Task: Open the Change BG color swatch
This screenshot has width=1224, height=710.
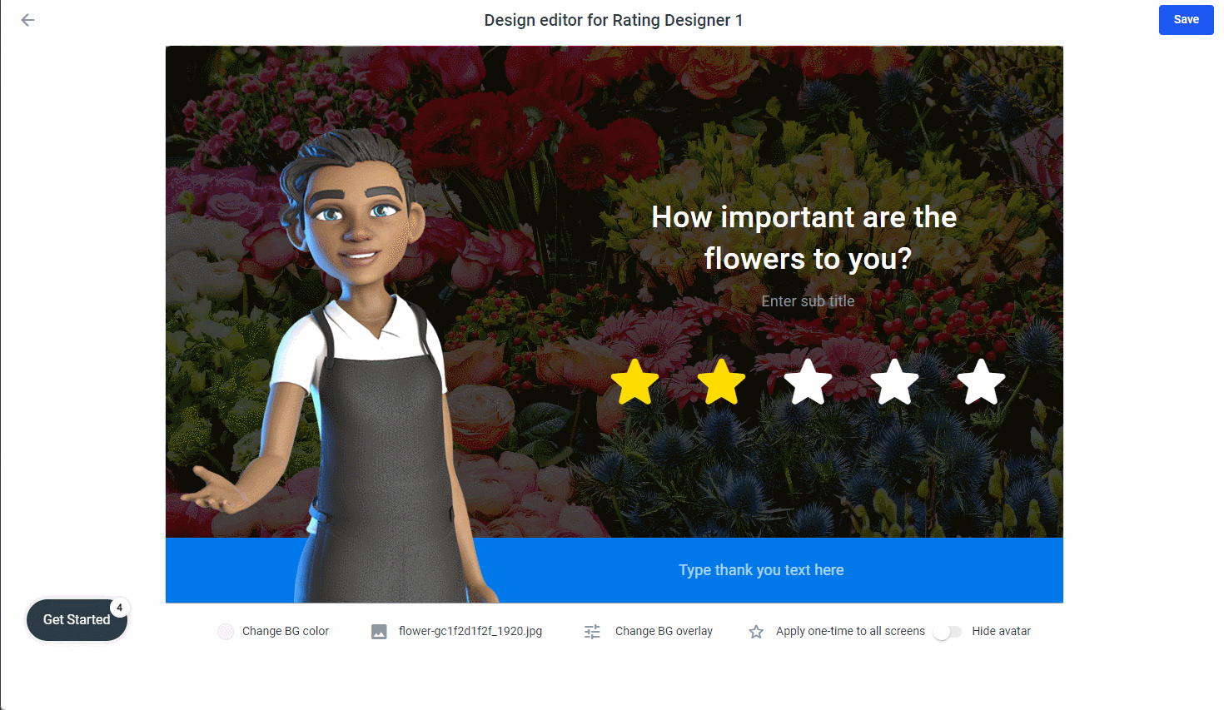Action: point(226,632)
